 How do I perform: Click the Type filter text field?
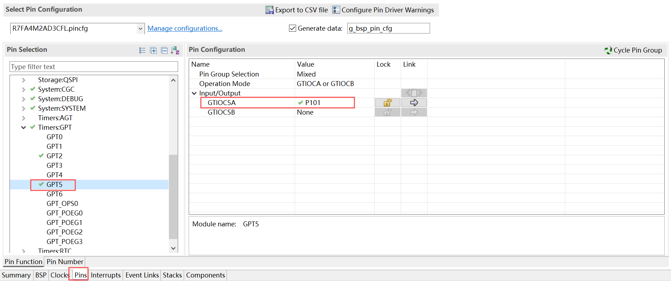click(94, 67)
